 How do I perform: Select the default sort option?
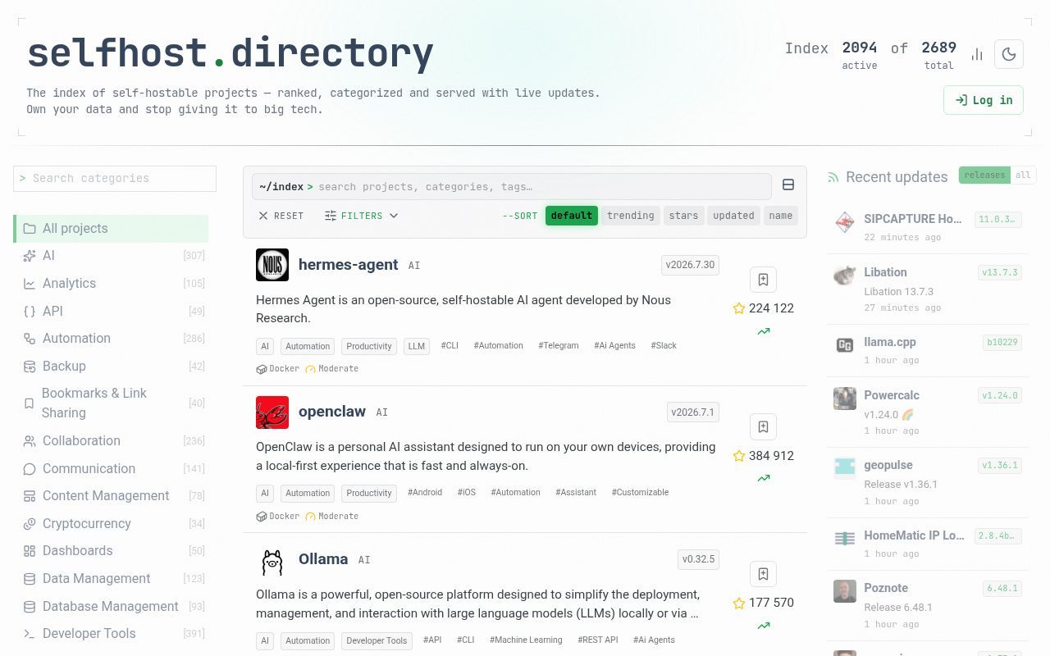[572, 216]
